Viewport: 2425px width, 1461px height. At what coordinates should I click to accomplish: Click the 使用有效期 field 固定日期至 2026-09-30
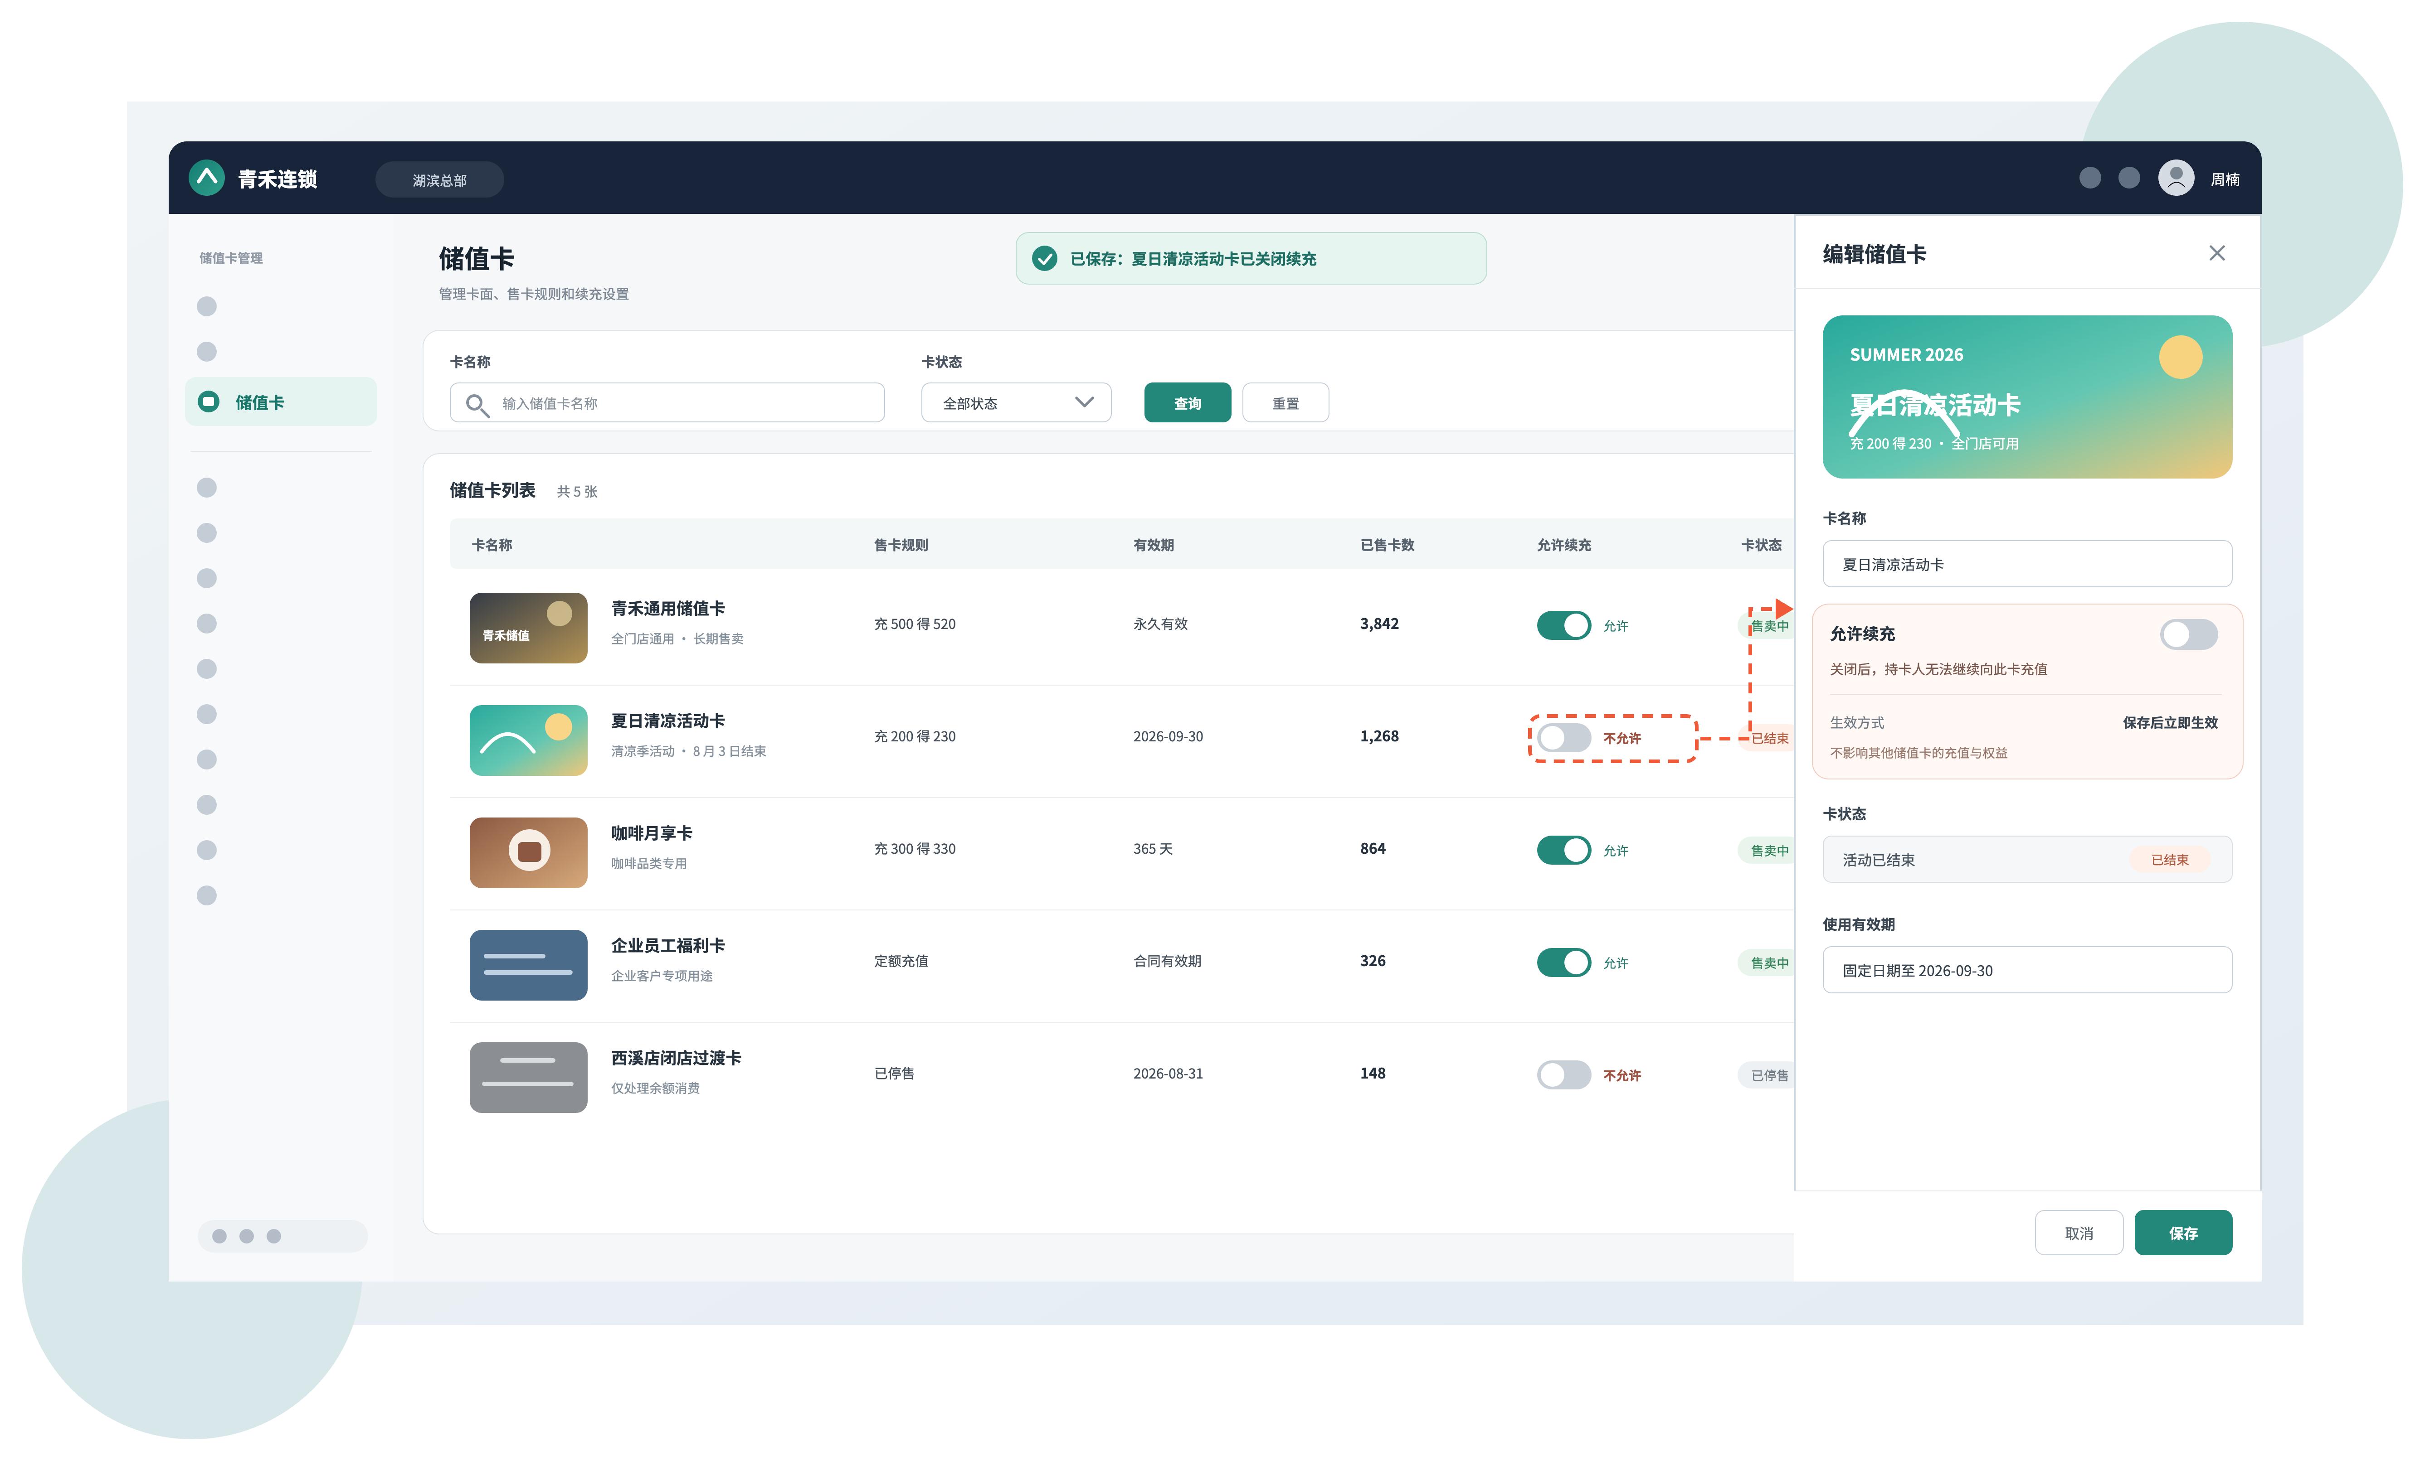2026,970
